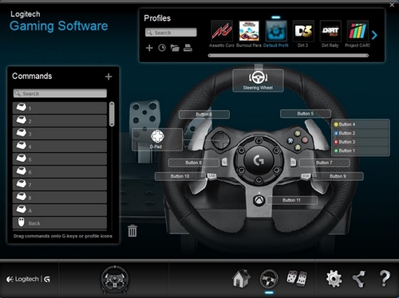Select the Dirt 3 profile
The height and width of the screenshot is (298, 399).
303,34
